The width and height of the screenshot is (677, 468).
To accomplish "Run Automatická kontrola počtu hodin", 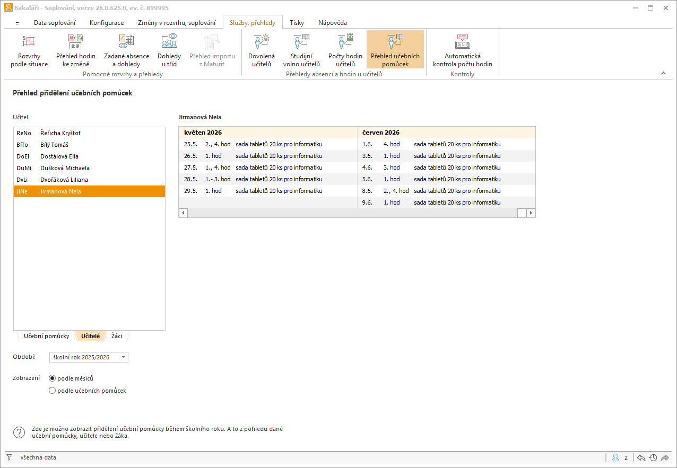I will point(463,50).
